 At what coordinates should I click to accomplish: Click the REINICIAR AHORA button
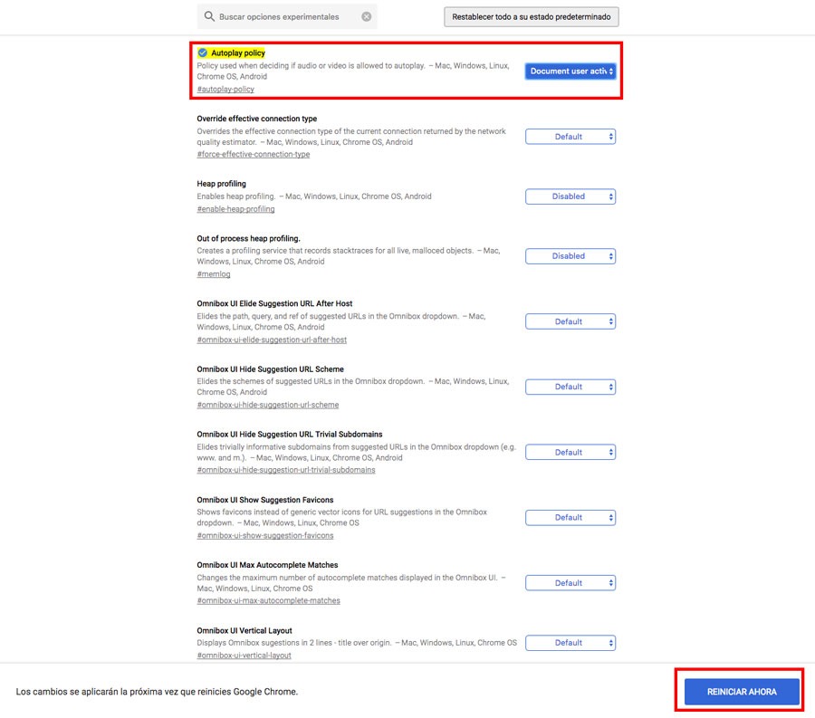coord(743,692)
